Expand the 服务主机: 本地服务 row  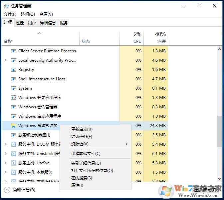(x=6, y=172)
